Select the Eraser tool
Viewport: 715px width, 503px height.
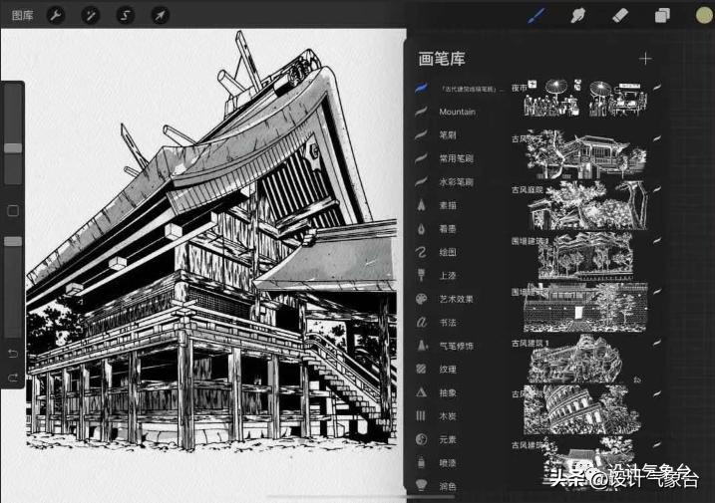[619, 16]
